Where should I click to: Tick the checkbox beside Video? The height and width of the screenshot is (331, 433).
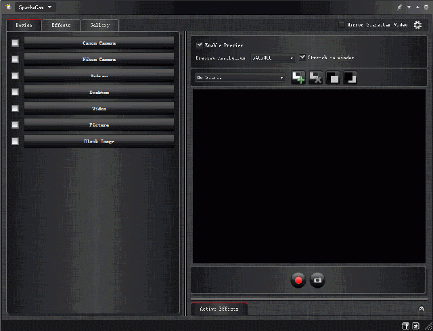tap(15, 108)
